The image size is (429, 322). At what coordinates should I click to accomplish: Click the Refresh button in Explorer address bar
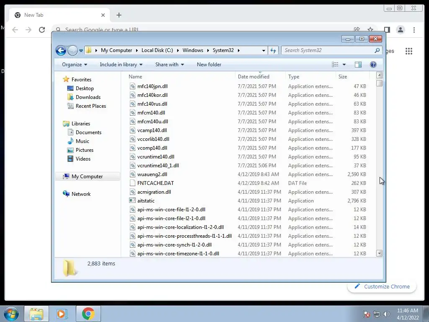coord(273,50)
